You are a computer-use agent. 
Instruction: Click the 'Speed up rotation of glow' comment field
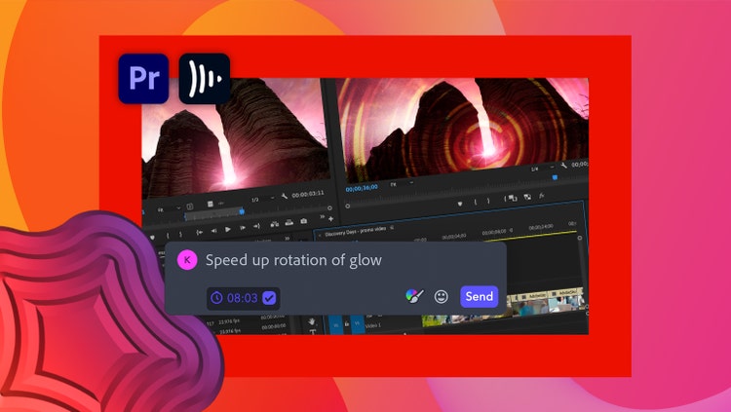(293, 260)
